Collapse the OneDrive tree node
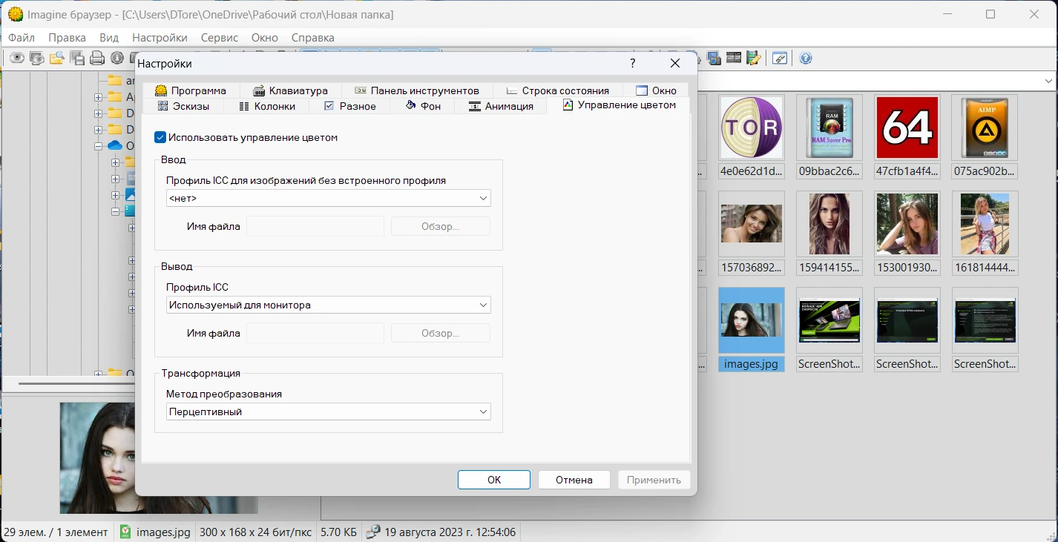Screen dimensions: 1058x542 click(x=99, y=146)
